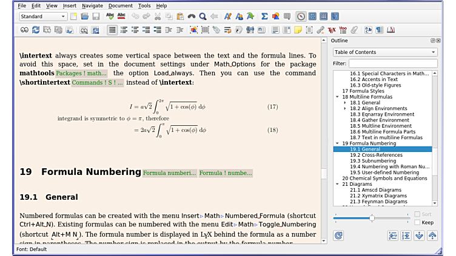Viewport: 456px width, 256px height.
Task: Select 19.2 Cross-References in outline
Action: coord(376,155)
